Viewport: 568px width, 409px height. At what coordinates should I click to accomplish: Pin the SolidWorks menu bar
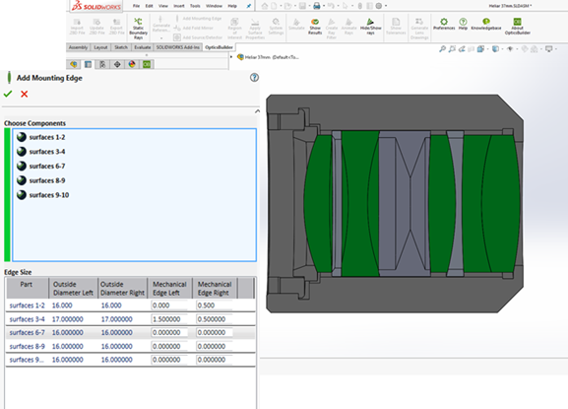point(248,6)
